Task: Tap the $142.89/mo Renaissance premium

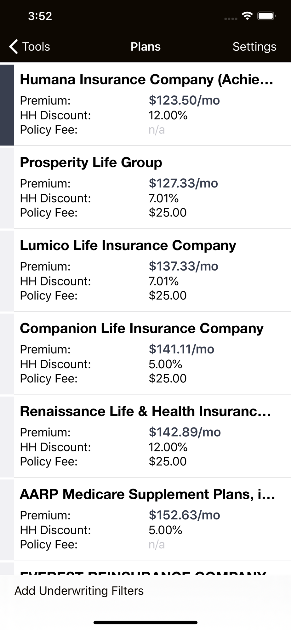Action: coord(185,432)
